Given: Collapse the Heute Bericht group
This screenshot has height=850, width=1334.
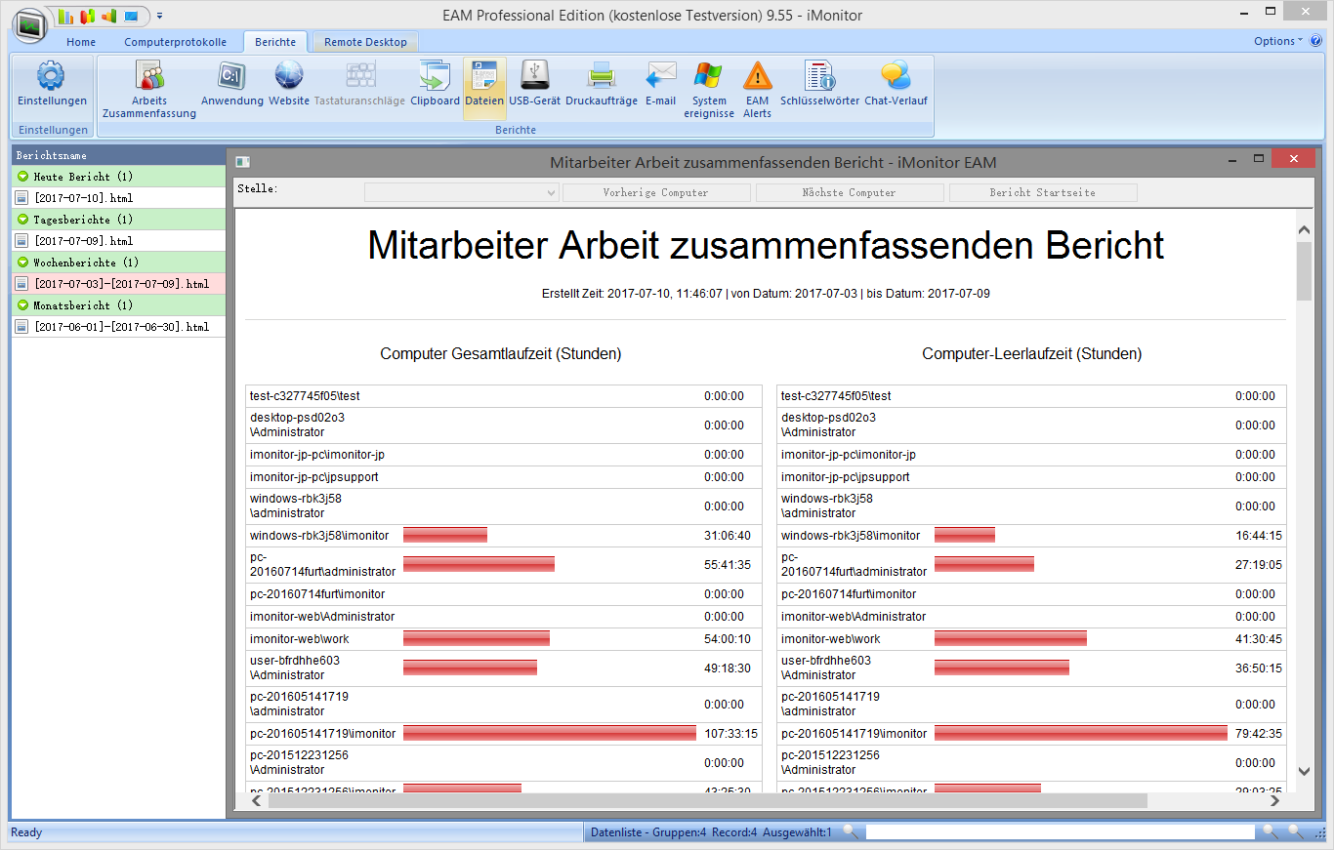Looking at the screenshot, I should click(x=23, y=177).
